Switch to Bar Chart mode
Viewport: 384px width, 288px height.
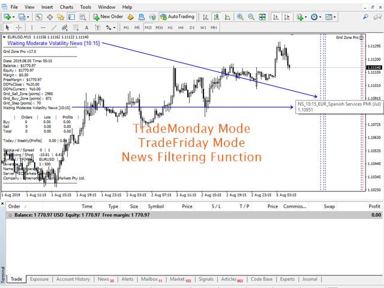pos(205,17)
